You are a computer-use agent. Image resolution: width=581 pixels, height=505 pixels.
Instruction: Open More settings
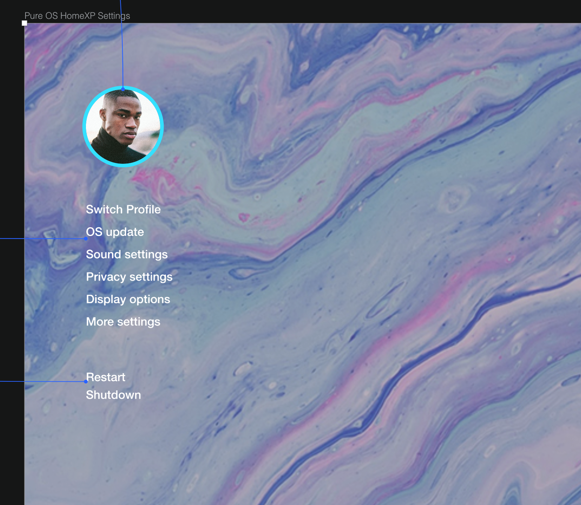(x=123, y=322)
